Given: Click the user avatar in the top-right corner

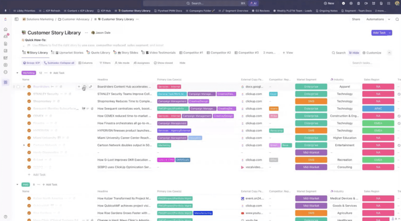Looking at the screenshot, I should [x=397, y=3].
